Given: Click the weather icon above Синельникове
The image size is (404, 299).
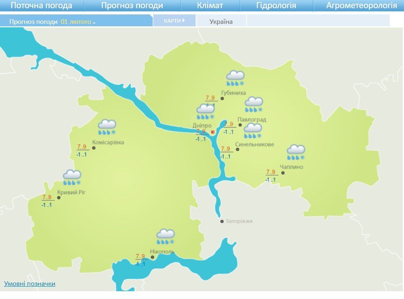Looking at the screenshot, I should click(x=253, y=131).
